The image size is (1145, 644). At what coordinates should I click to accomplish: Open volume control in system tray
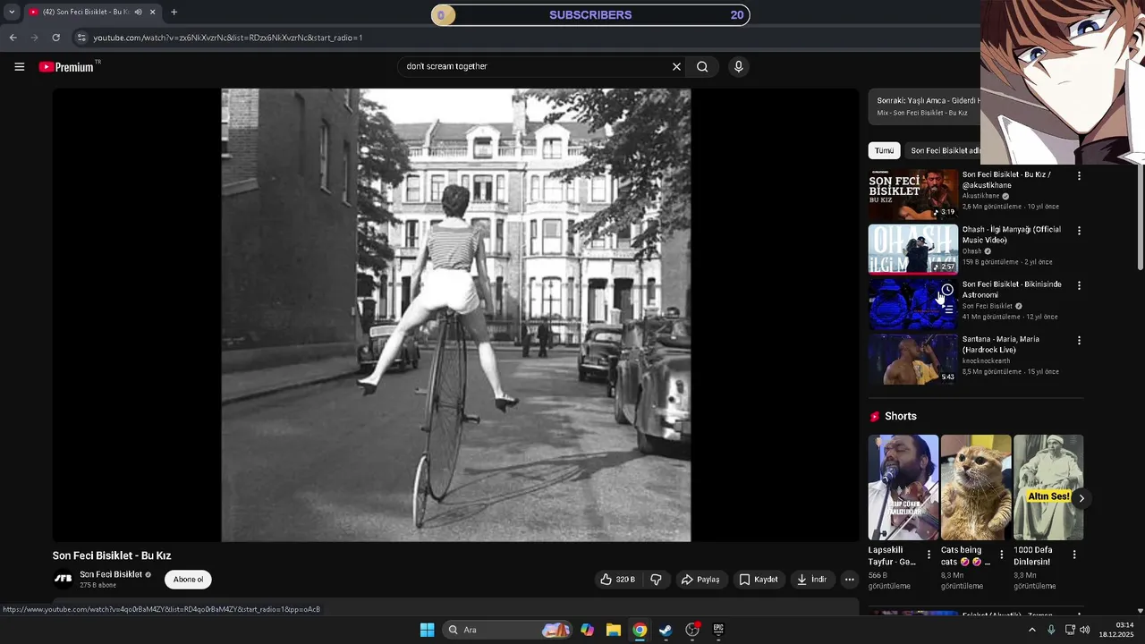point(1084,630)
